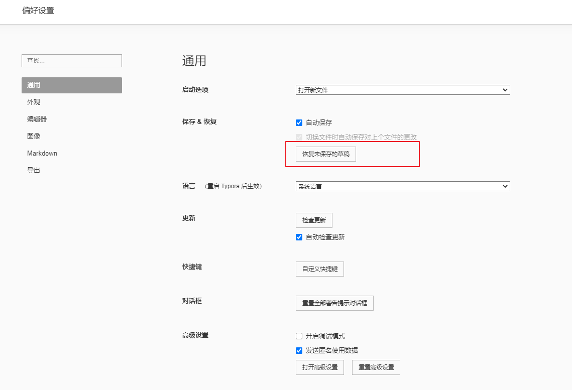Go to the 导出 settings page
Image resolution: width=572 pixels, height=390 pixels.
click(x=33, y=170)
